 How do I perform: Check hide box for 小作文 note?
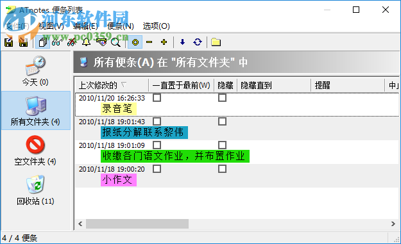[222, 168]
